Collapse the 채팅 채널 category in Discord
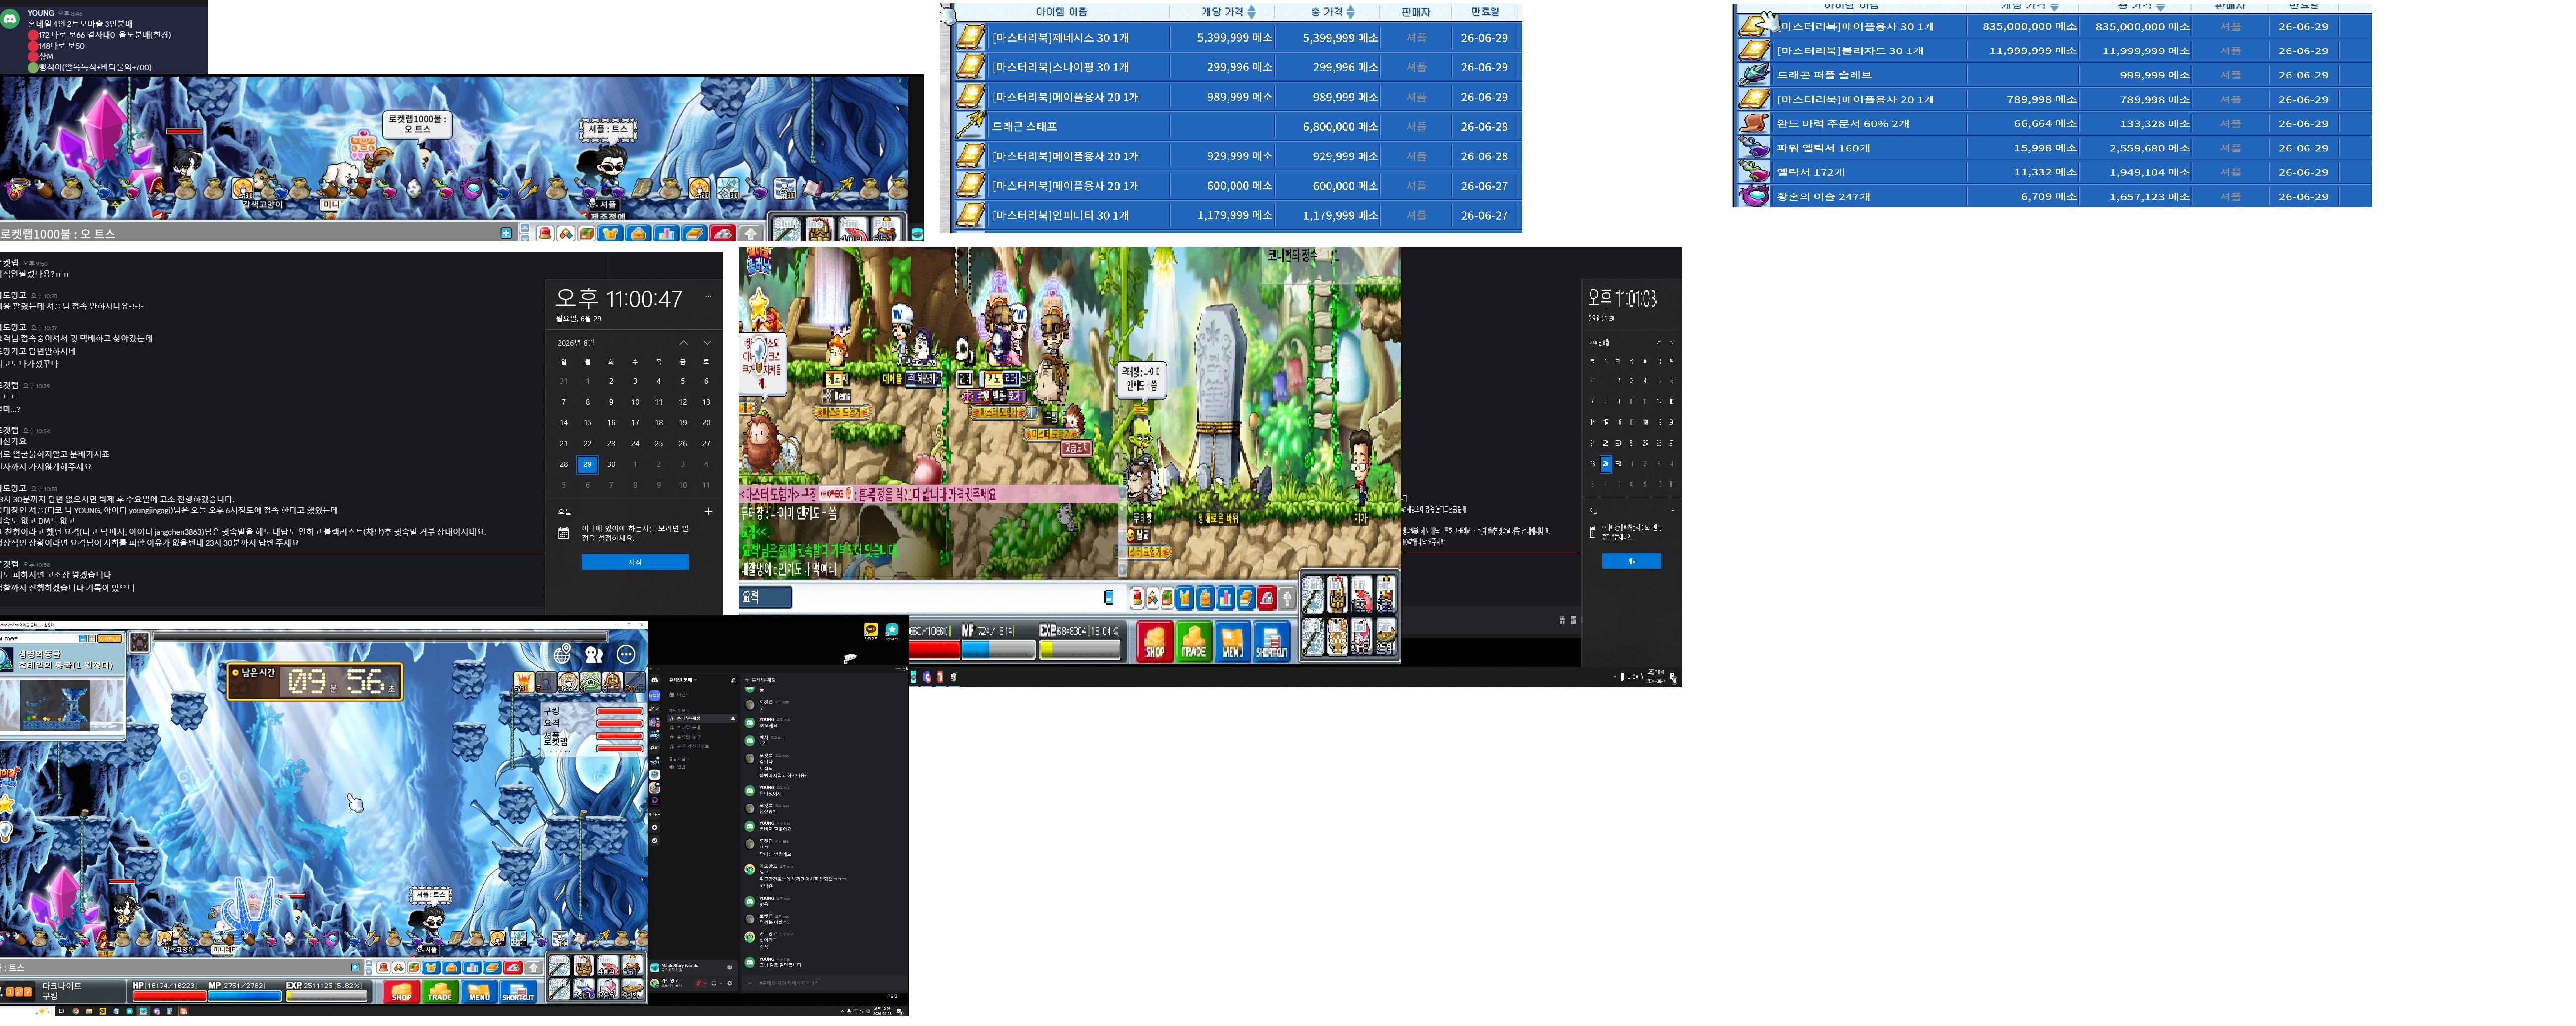The width and height of the screenshot is (2576, 1026). click(x=679, y=710)
